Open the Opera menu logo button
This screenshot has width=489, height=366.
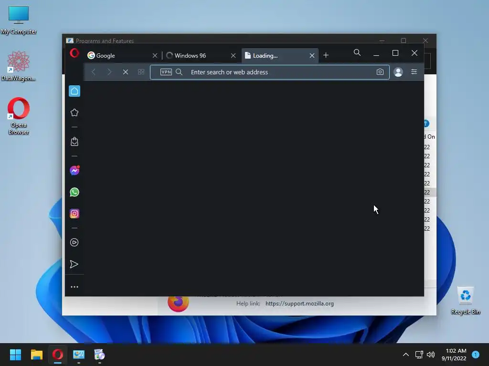74,53
